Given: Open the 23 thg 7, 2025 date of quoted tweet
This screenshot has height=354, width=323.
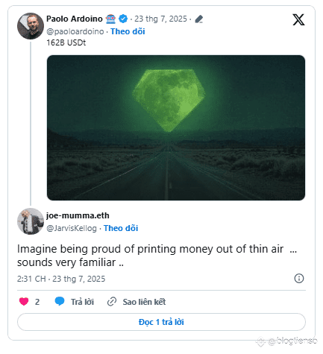Looking at the screenshot, I should (x=160, y=19).
